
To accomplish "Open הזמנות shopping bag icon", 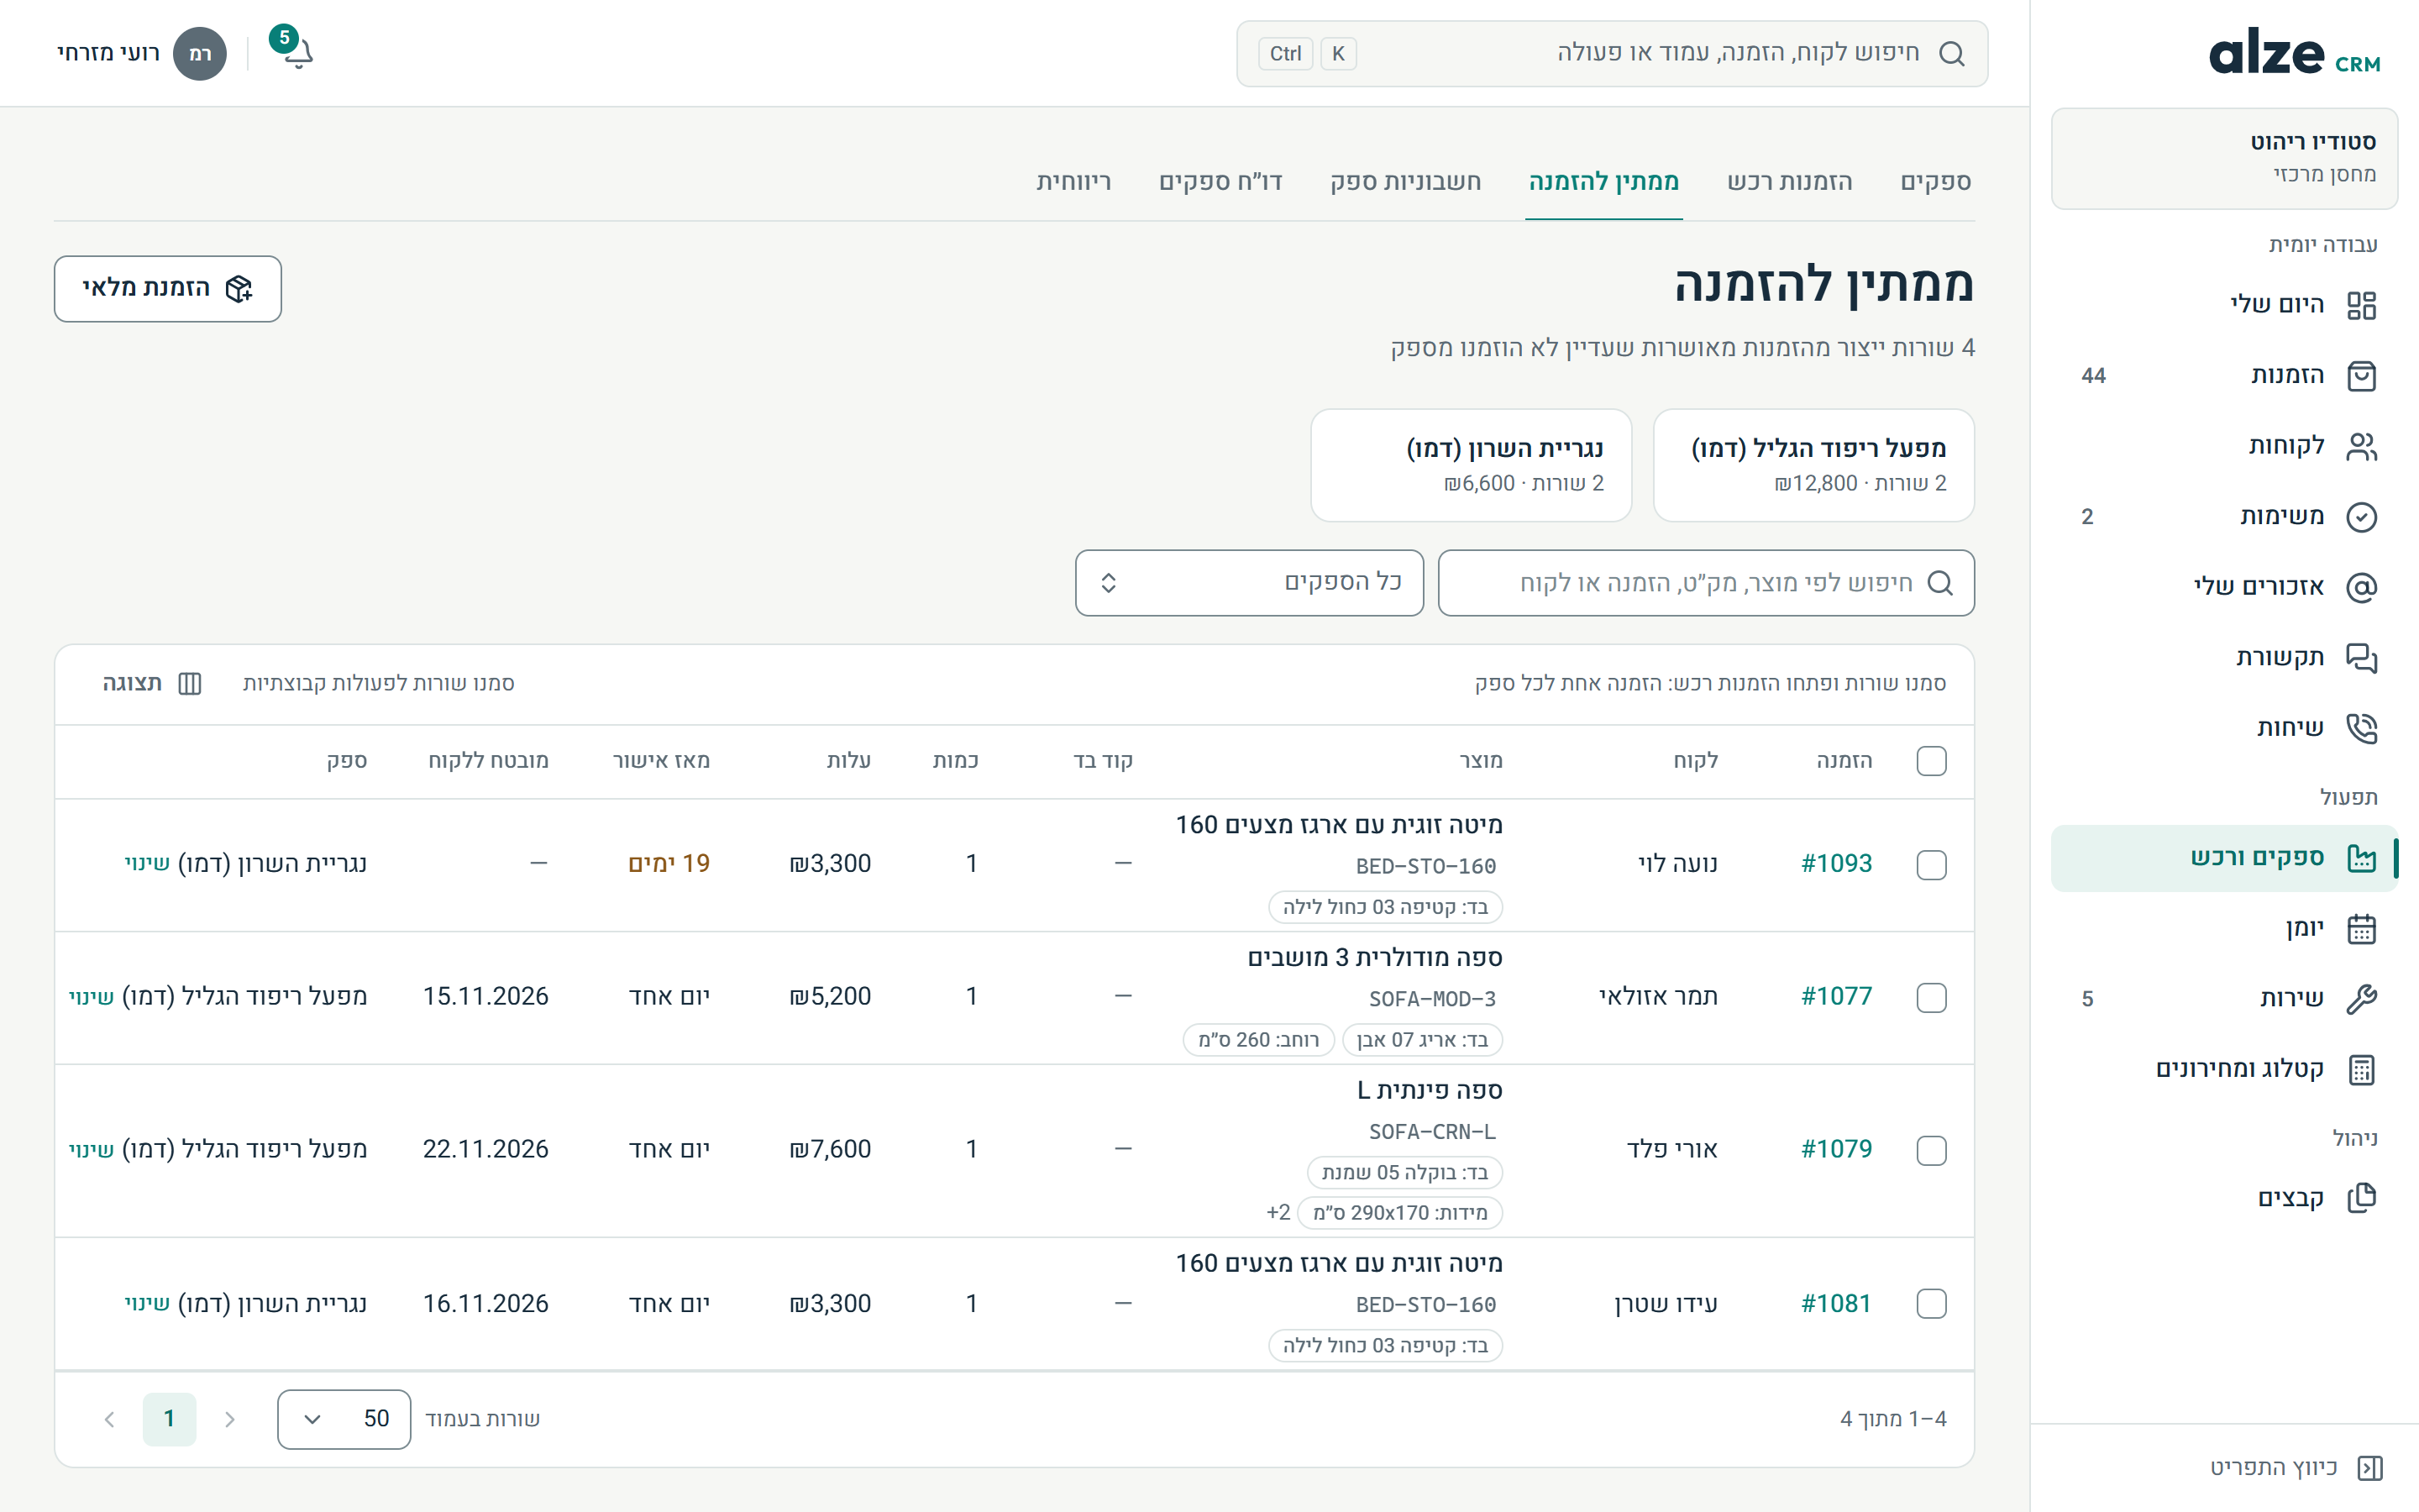I will (x=2361, y=376).
